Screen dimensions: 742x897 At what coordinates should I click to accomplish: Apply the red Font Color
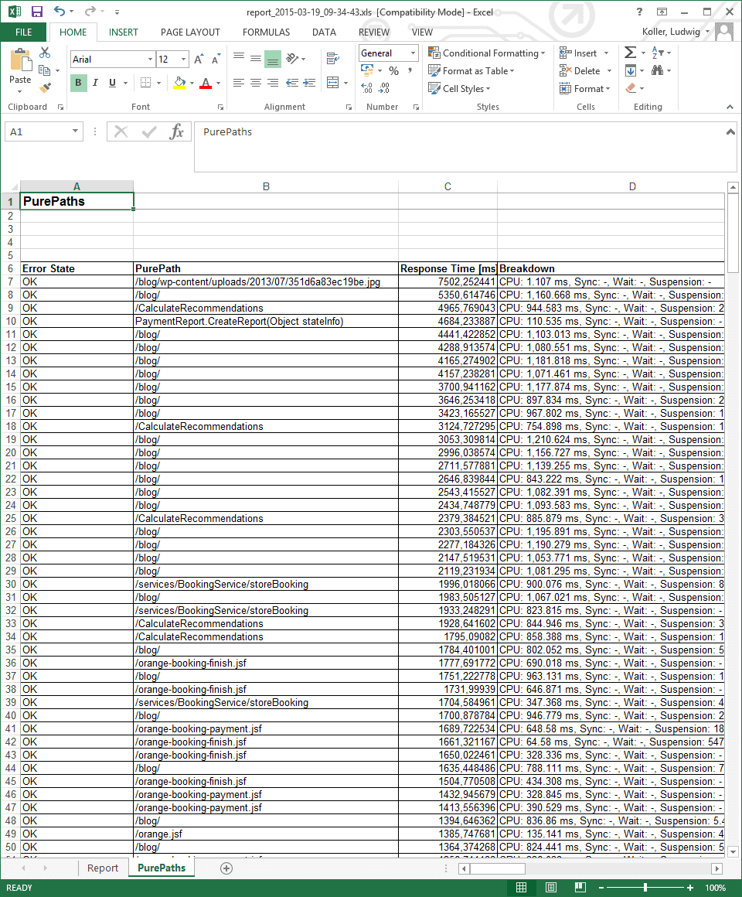[x=206, y=83]
